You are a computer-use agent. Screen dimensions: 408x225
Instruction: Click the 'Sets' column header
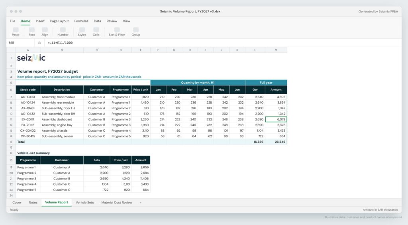[x=96, y=160]
